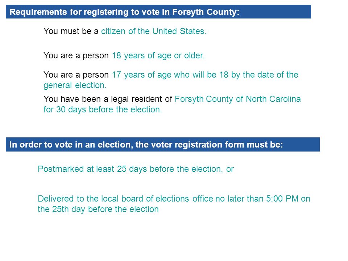Viewport: 348px width, 261px height.
Task: Click the 'general election.' text
Action: (75, 86)
